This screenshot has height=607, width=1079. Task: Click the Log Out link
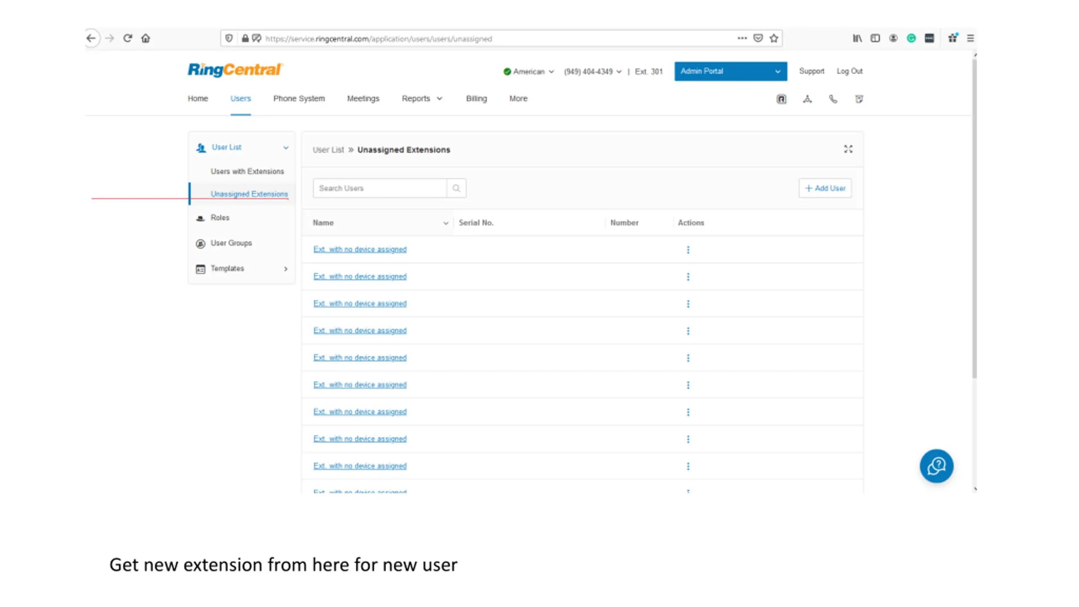pyautogui.click(x=849, y=71)
